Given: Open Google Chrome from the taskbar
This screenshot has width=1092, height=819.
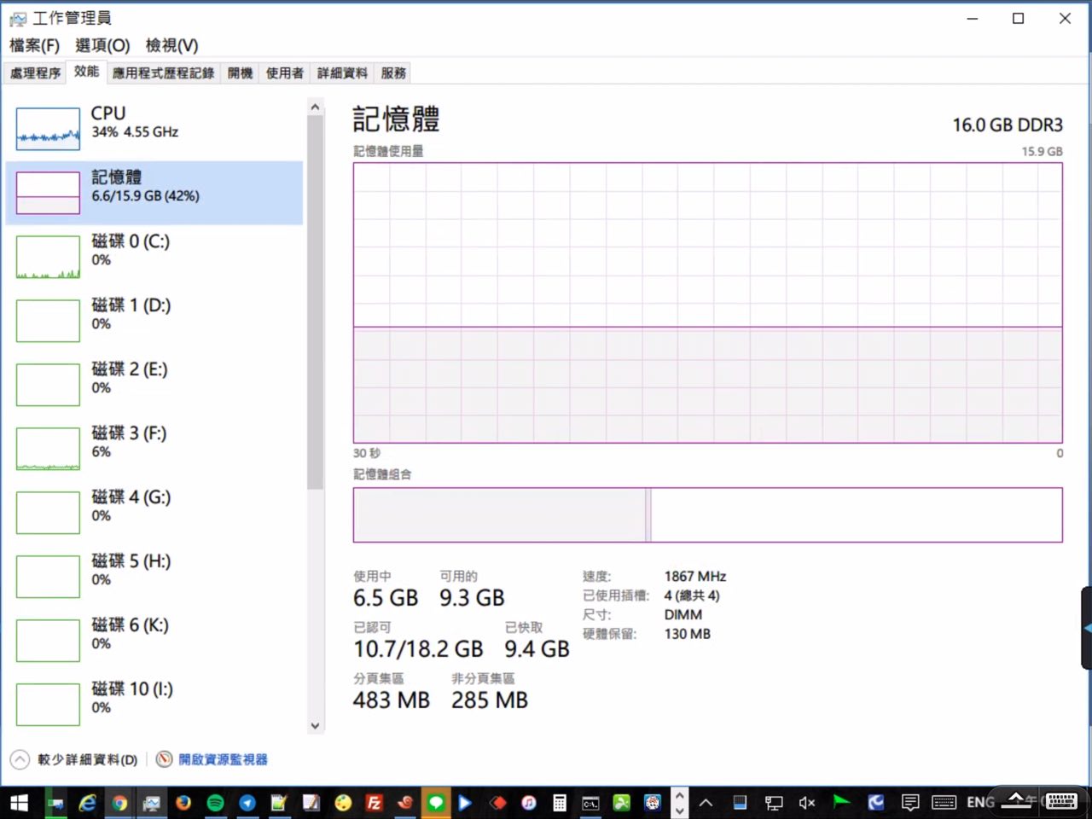Looking at the screenshot, I should tap(119, 803).
